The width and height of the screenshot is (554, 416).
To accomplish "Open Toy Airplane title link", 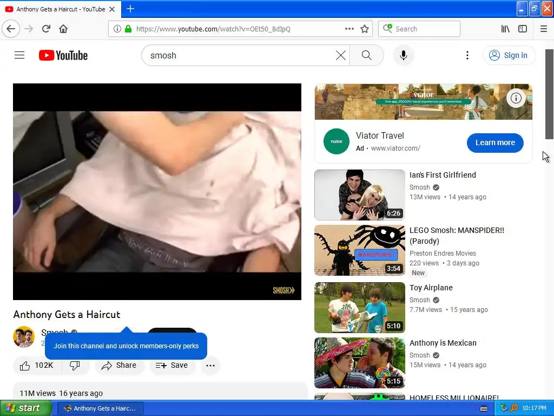I will (431, 288).
